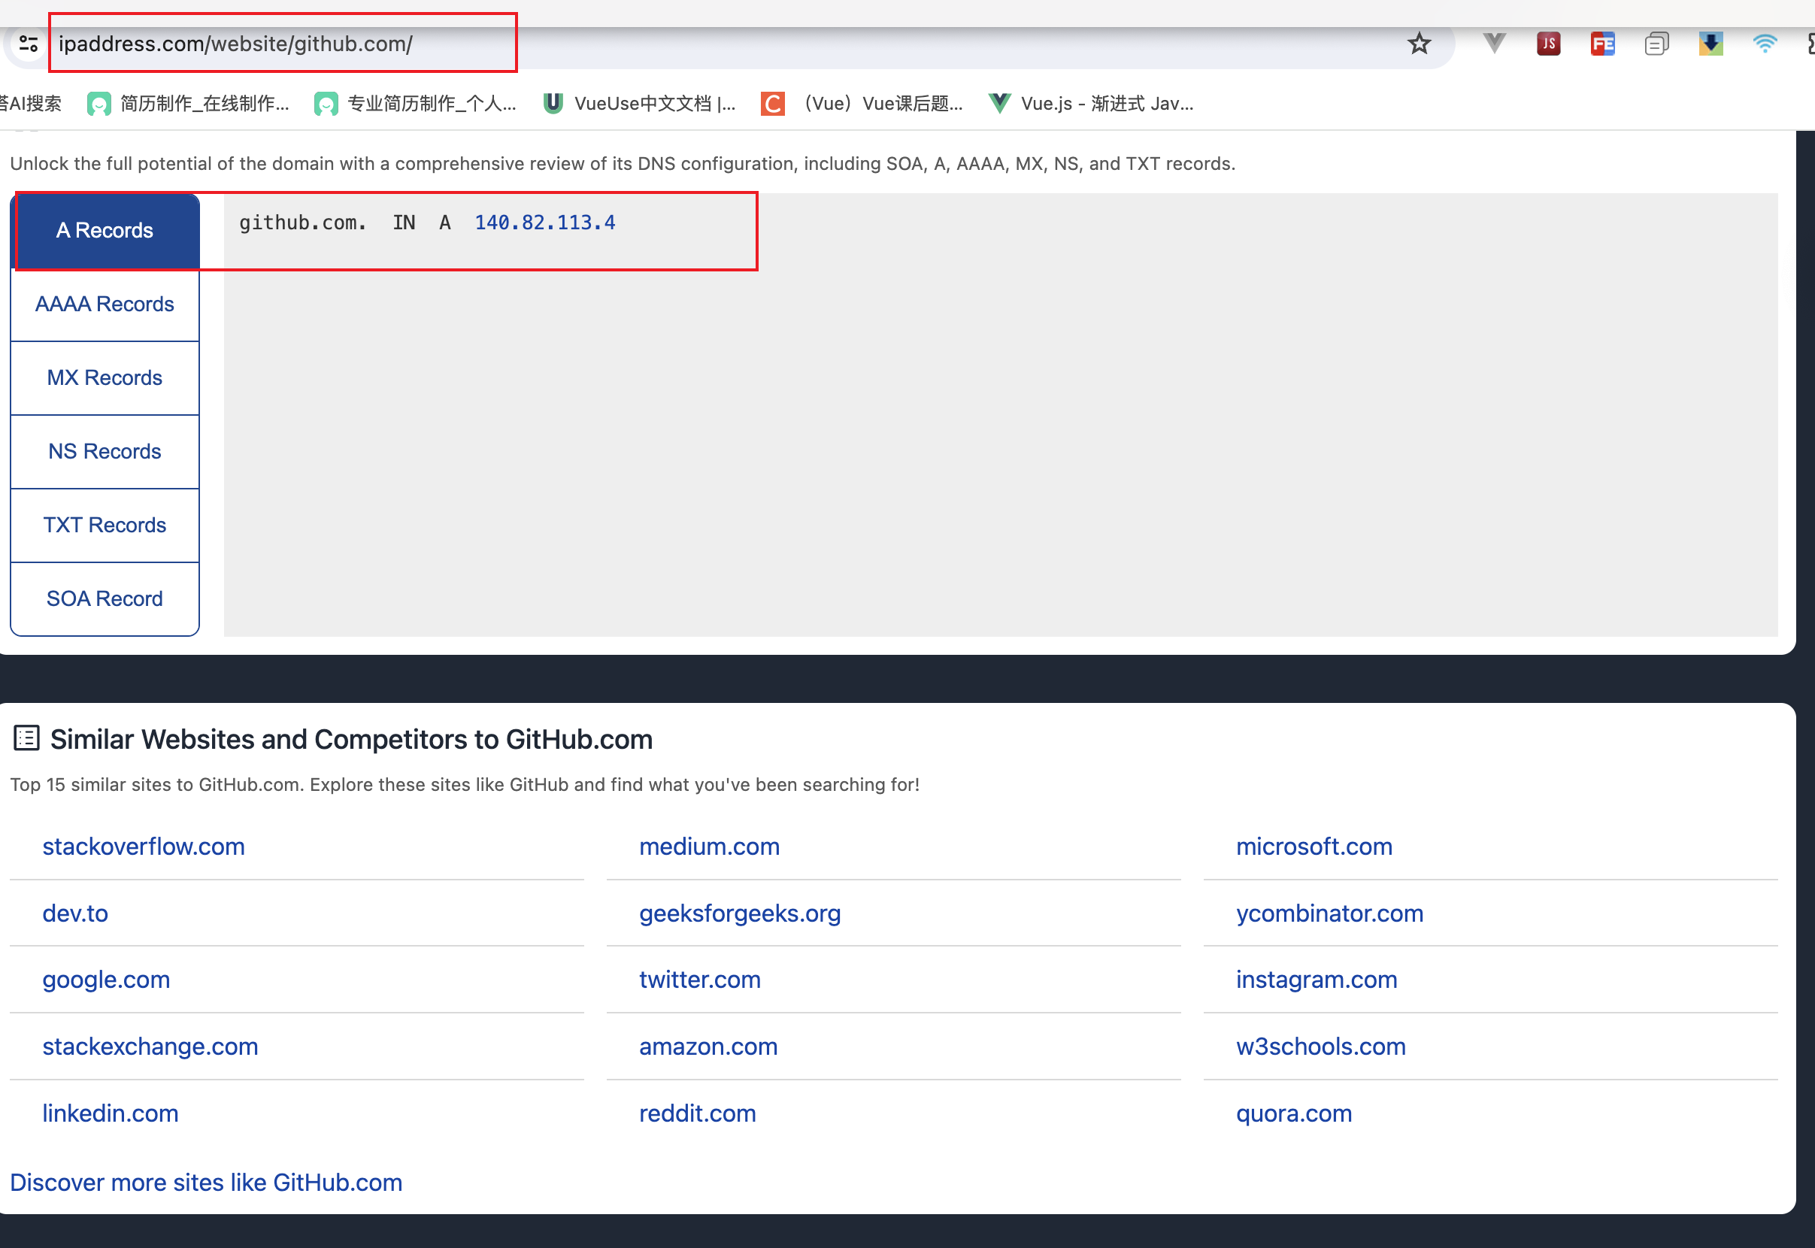This screenshot has width=1815, height=1248.
Task: Open the NS Records tab
Action: (x=105, y=451)
